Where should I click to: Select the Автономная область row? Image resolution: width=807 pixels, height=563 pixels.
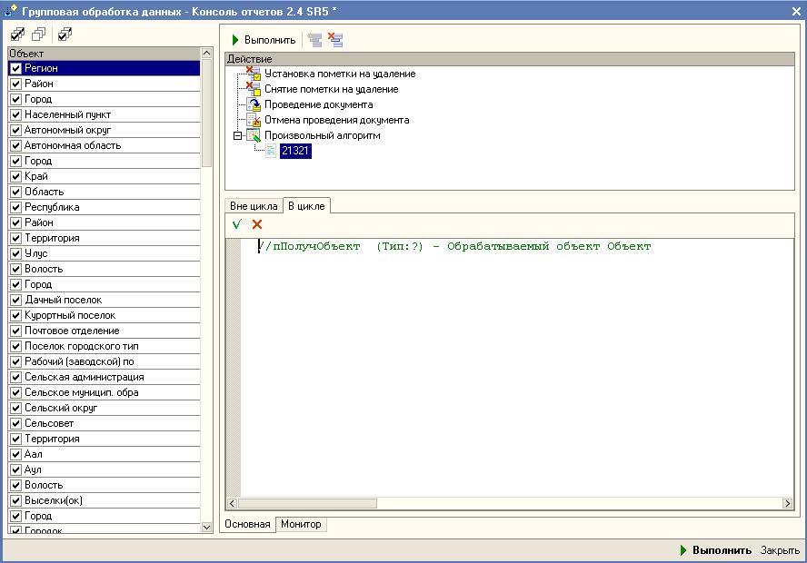[x=105, y=145]
